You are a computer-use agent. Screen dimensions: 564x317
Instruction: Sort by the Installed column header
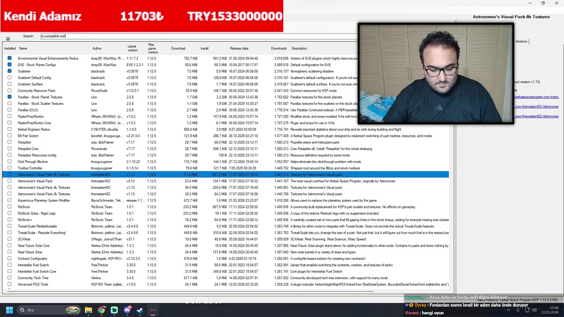[x=10, y=48]
